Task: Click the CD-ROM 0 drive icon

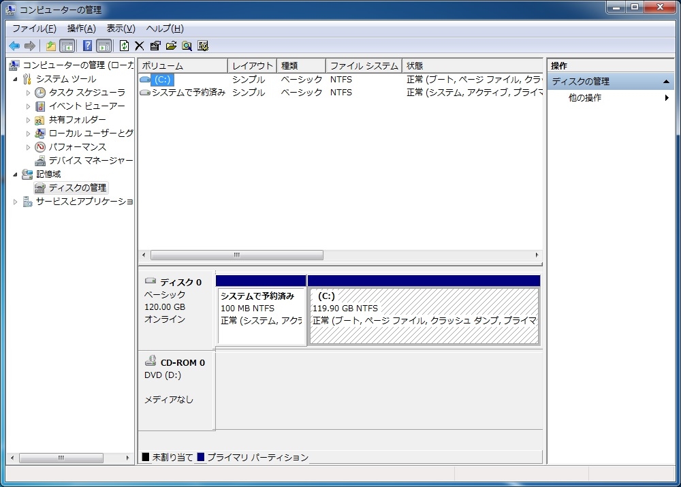Action: [x=151, y=360]
